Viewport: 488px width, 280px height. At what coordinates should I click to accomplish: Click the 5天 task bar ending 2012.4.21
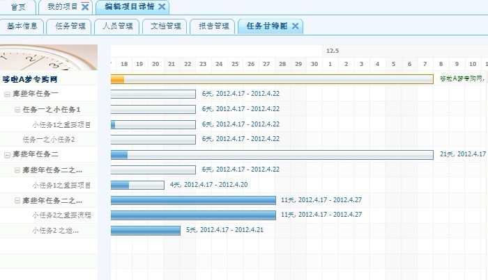(146, 230)
